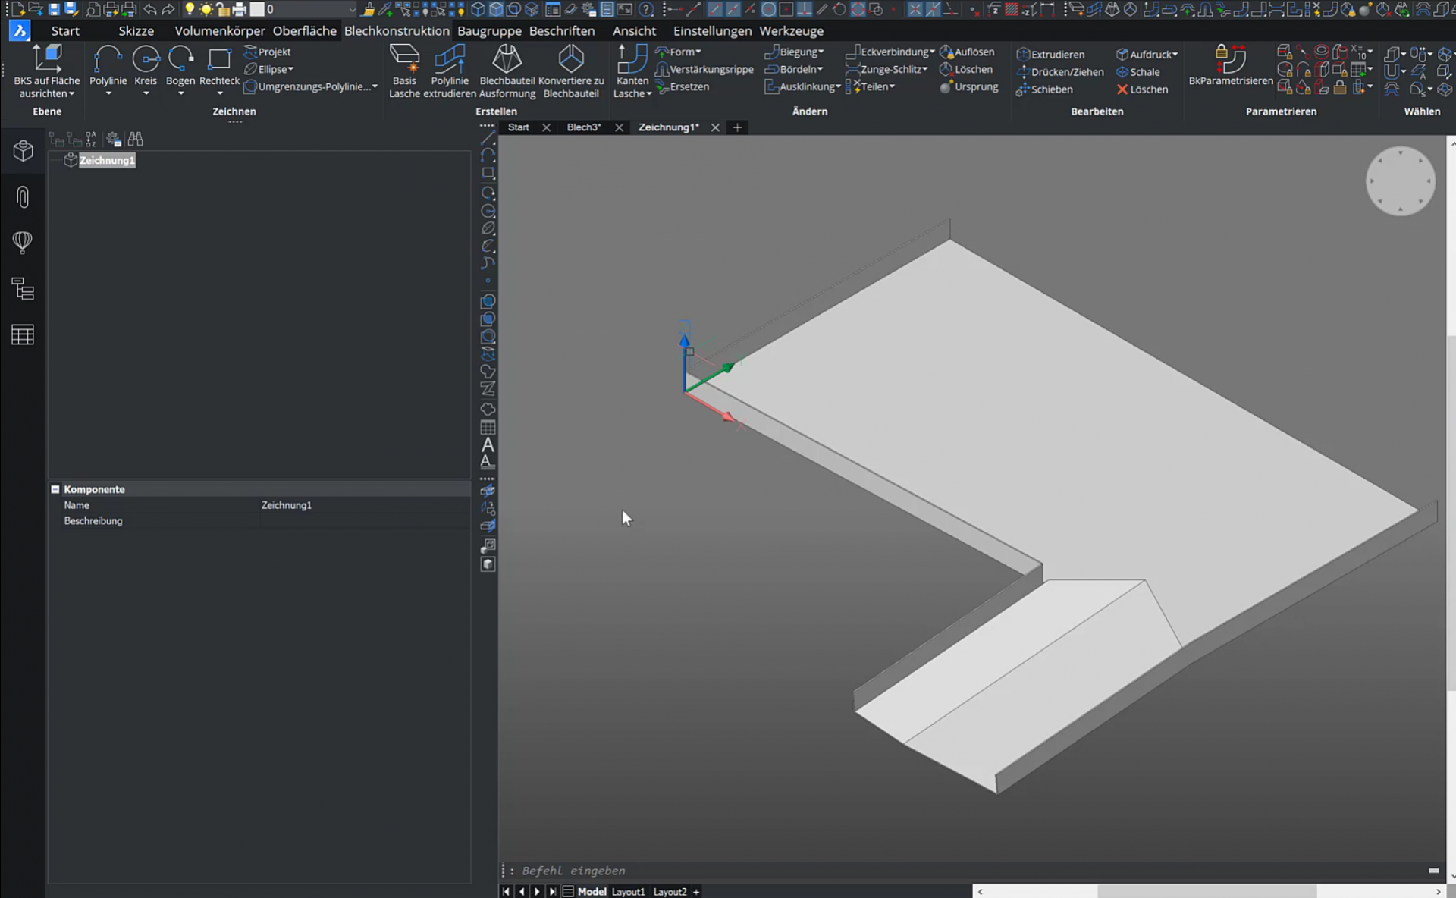The height and width of the screenshot is (898, 1456).
Task: Select the table tool in vertical toolbar
Action: tap(488, 427)
